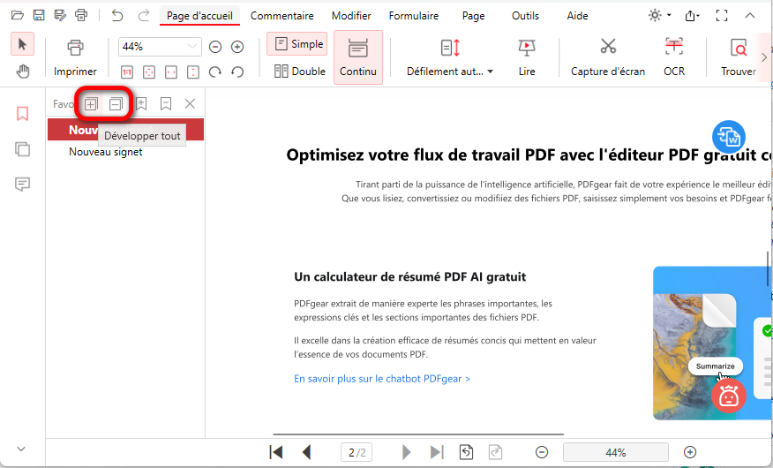Remove the bookmark with the minus bookmark icon
The height and width of the screenshot is (468, 773).
click(x=166, y=103)
